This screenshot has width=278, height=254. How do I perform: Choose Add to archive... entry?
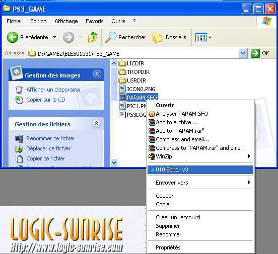tap(200, 122)
